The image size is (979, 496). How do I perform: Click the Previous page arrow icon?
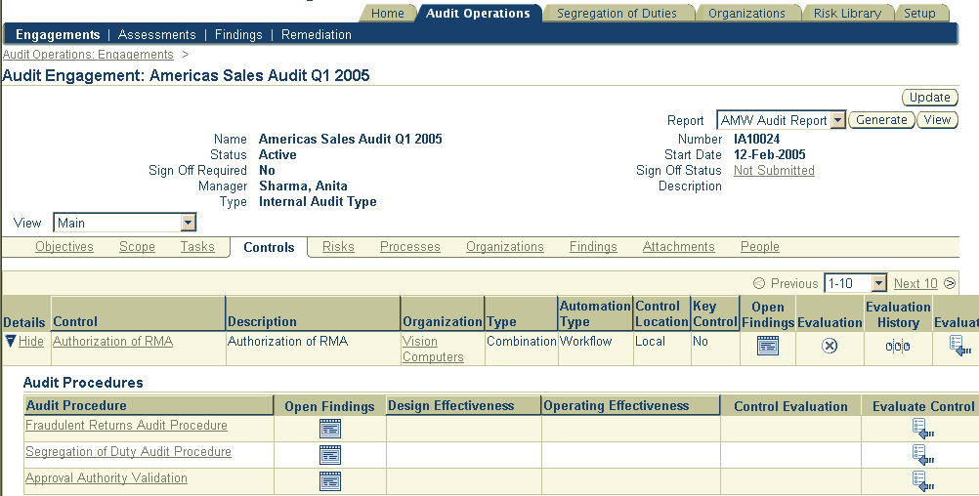pos(759,283)
